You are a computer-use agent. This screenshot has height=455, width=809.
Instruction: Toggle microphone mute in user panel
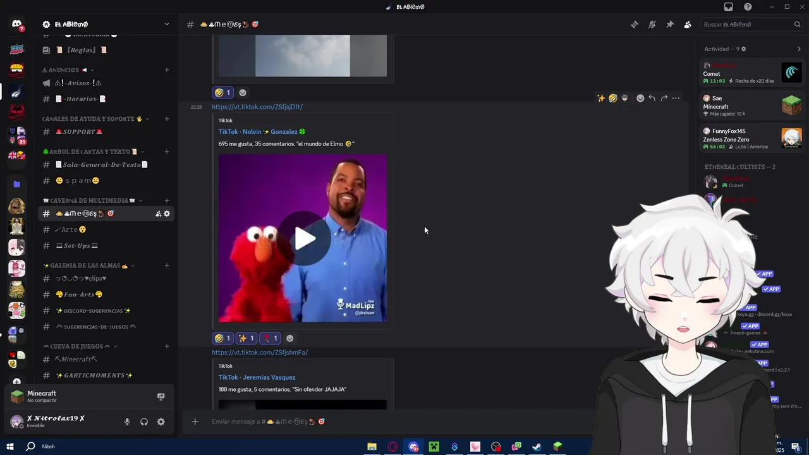[x=127, y=422]
